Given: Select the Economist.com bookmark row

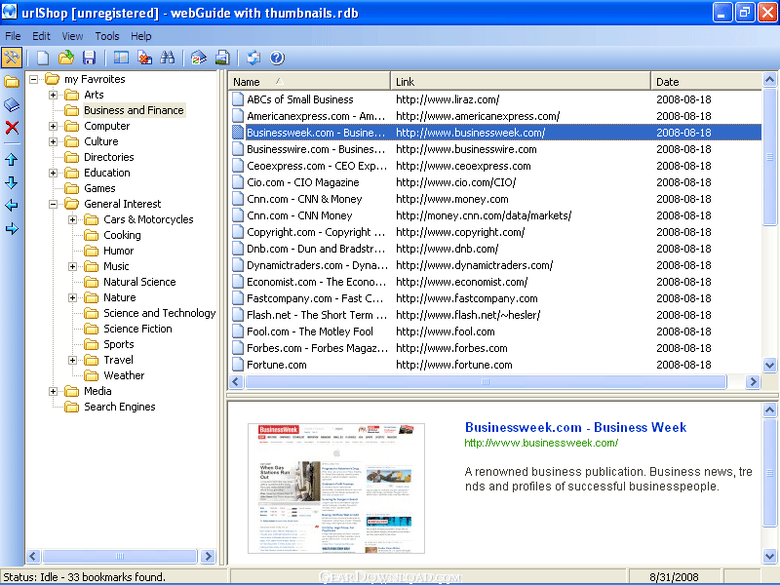Looking at the screenshot, I should [495, 282].
